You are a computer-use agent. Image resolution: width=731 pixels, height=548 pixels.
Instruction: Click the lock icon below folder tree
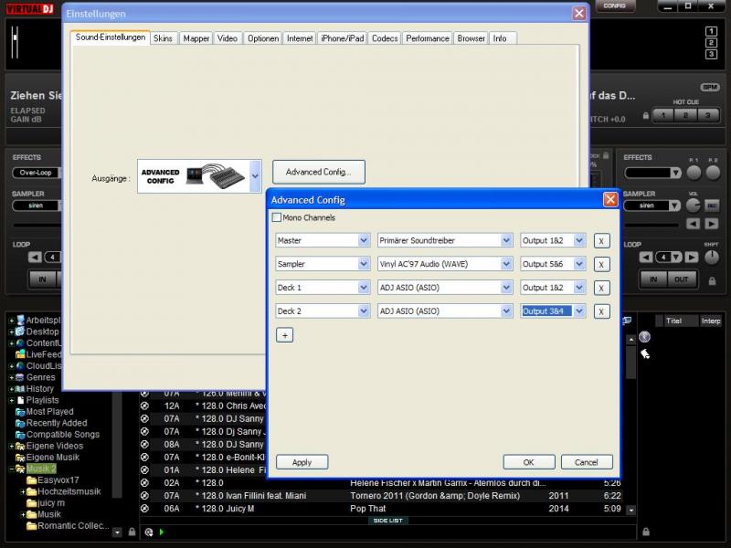[x=132, y=532]
